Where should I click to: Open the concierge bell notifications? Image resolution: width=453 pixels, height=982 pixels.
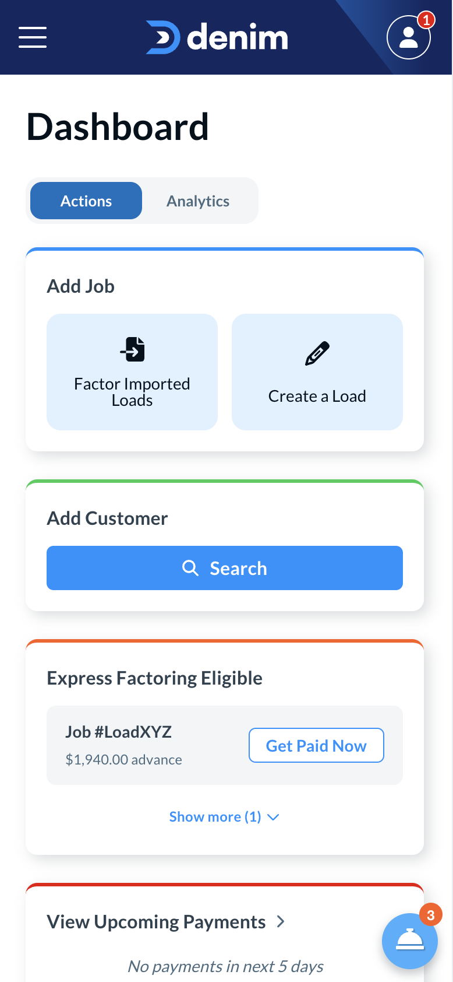(x=409, y=941)
